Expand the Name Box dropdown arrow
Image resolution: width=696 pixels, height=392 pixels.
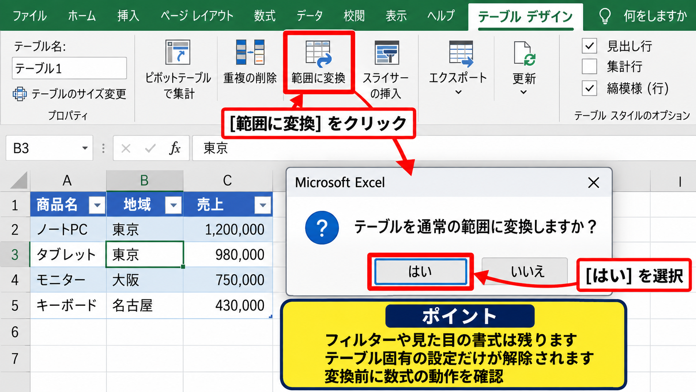pos(85,148)
